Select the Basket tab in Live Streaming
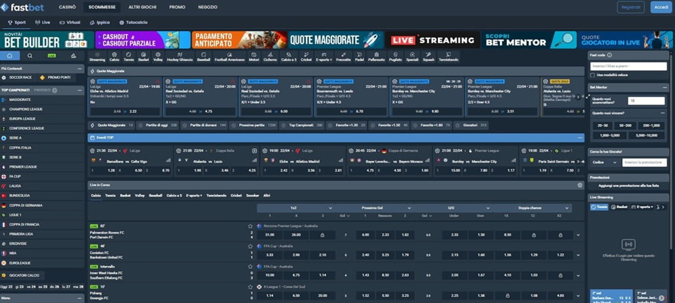 pos(619,207)
